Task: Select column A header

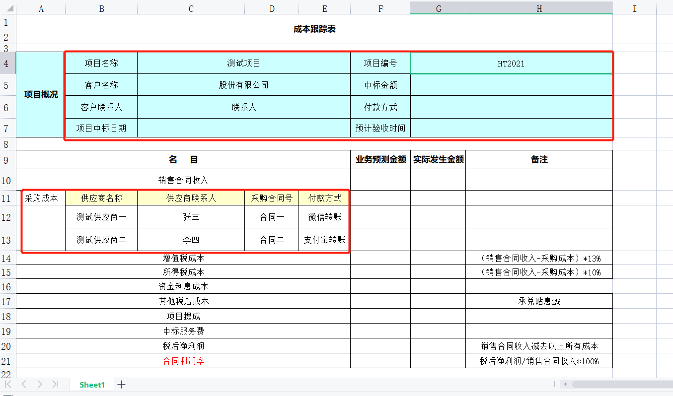Action: click(x=41, y=8)
